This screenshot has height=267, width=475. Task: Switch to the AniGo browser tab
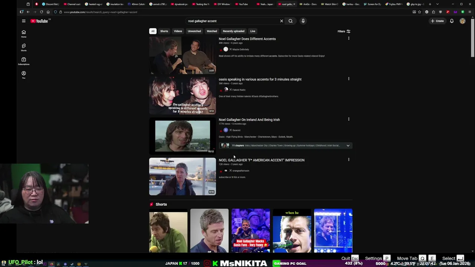coord(309,4)
